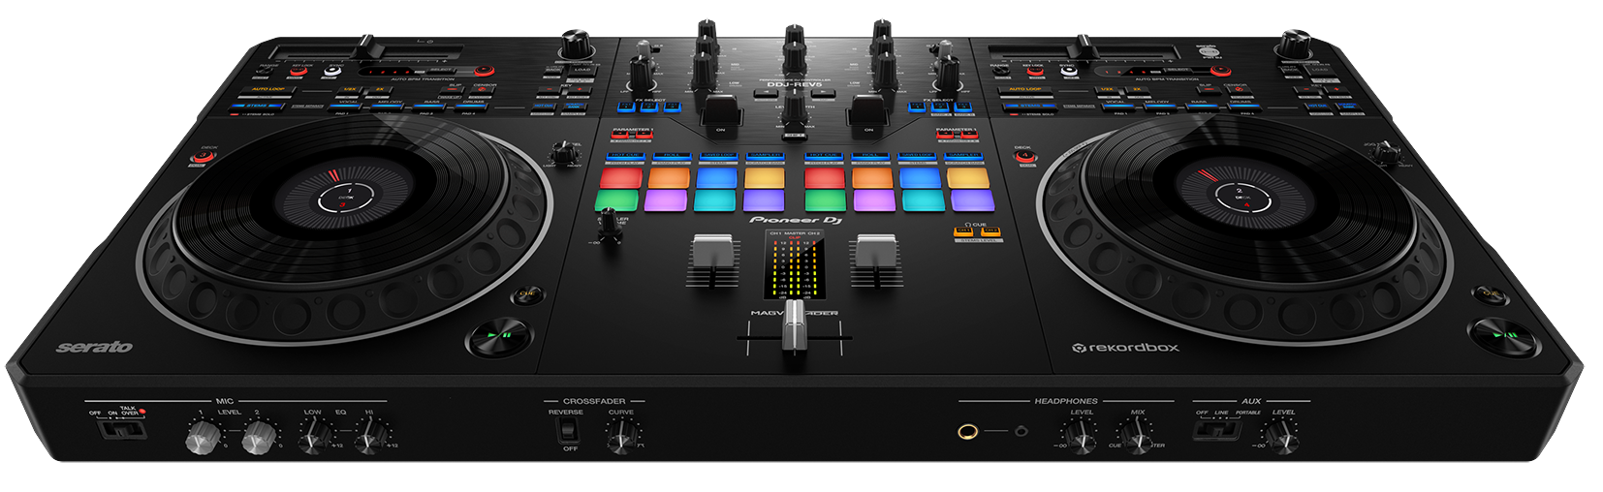
Task: Hit the cyan pad on left deck
Action: point(714,200)
